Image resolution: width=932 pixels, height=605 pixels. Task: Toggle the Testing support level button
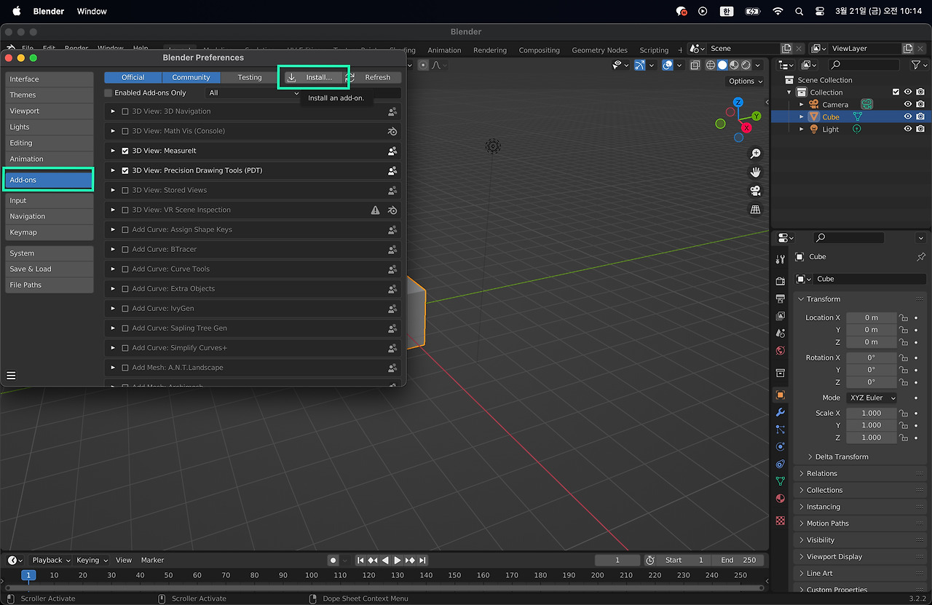point(250,77)
